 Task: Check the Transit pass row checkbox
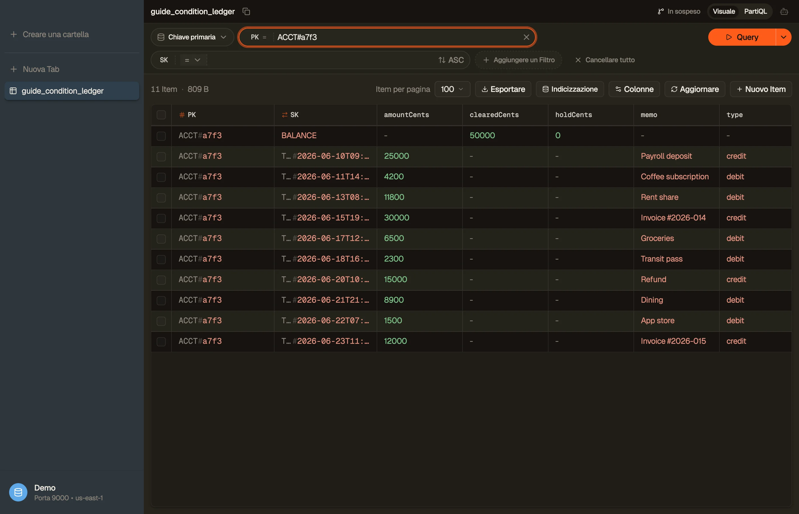[161, 259]
